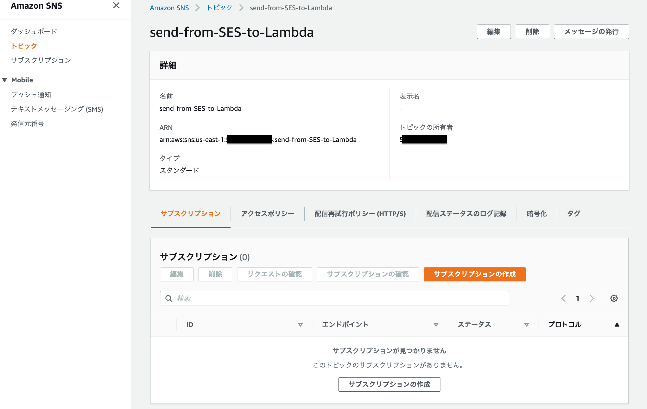Screen dimensions: 647x409
Task: Click the magnifier icon in the search box
Action: click(x=168, y=298)
